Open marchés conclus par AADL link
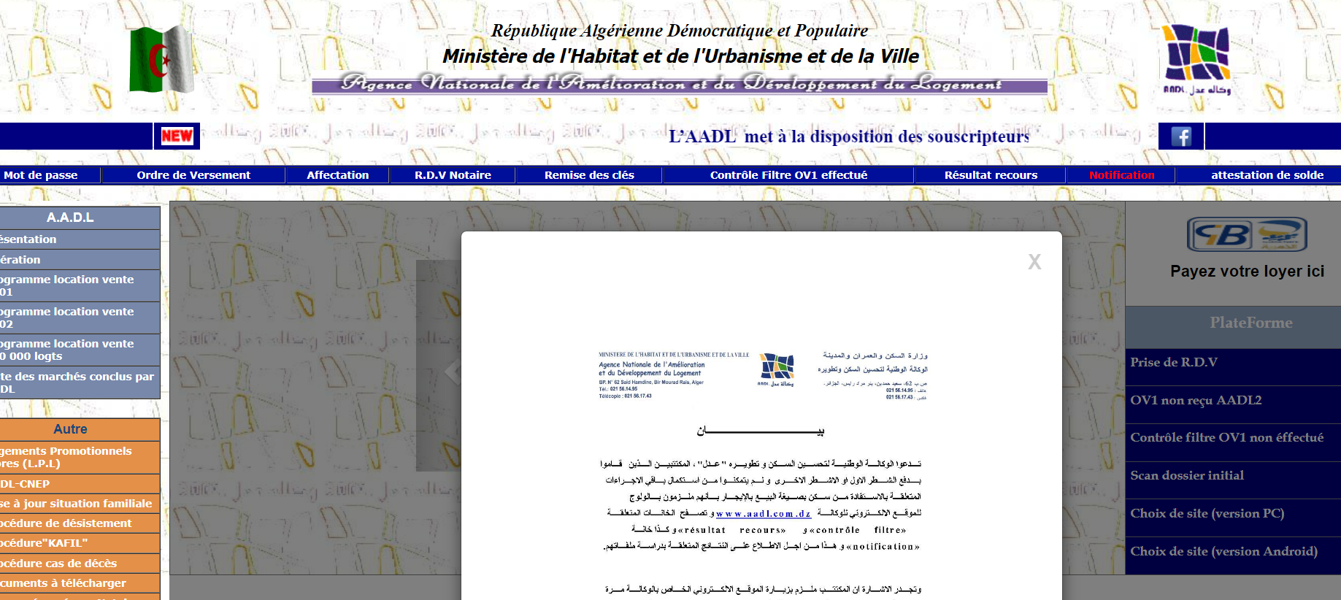The height and width of the screenshot is (600, 1341). [x=79, y=382]
